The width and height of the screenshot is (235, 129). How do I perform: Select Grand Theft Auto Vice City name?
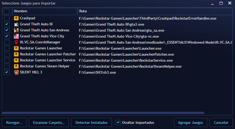click(42, 36)
